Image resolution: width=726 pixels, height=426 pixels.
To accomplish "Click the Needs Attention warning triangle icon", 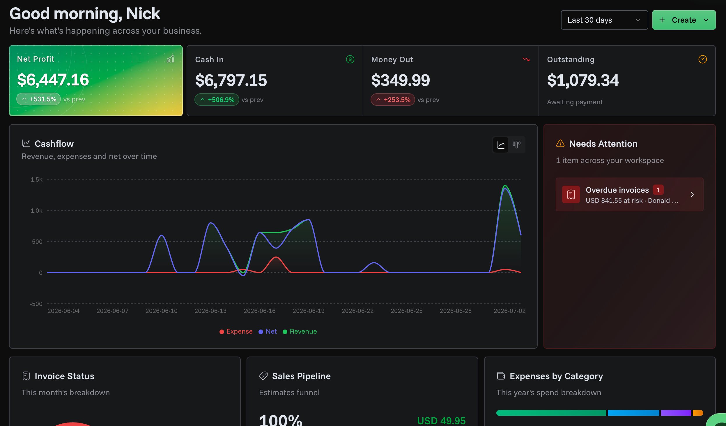I will click(560, 144).
